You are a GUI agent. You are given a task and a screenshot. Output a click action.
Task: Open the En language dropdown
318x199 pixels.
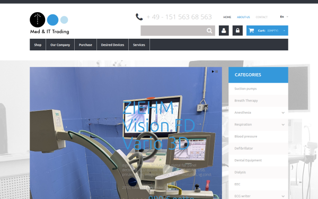[284, 16]
